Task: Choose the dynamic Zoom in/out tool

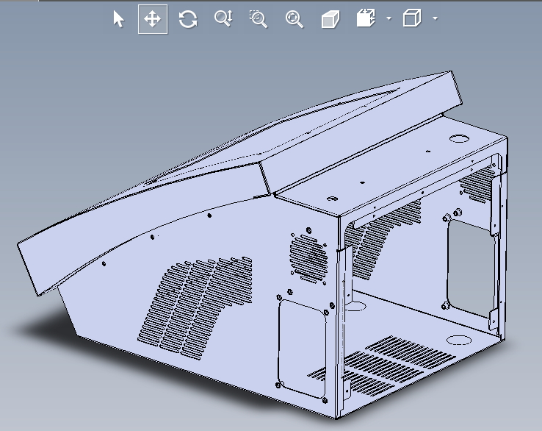Action: [x=223, y=19]
